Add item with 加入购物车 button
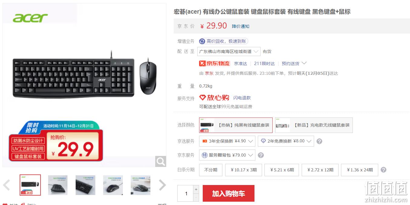This screenshot has width=410, height=205. click(x=228, y=193)
